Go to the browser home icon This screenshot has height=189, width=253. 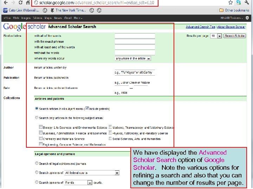click(28, 2)
